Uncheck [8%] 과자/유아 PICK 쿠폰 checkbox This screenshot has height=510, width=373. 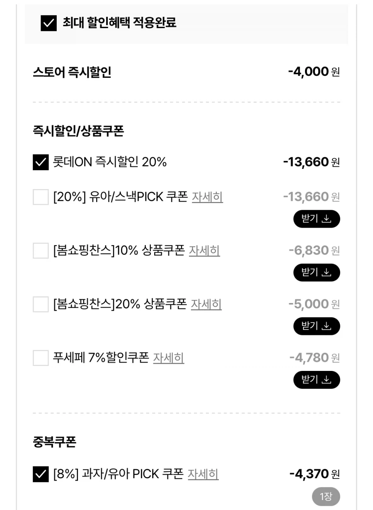[41, 474]
